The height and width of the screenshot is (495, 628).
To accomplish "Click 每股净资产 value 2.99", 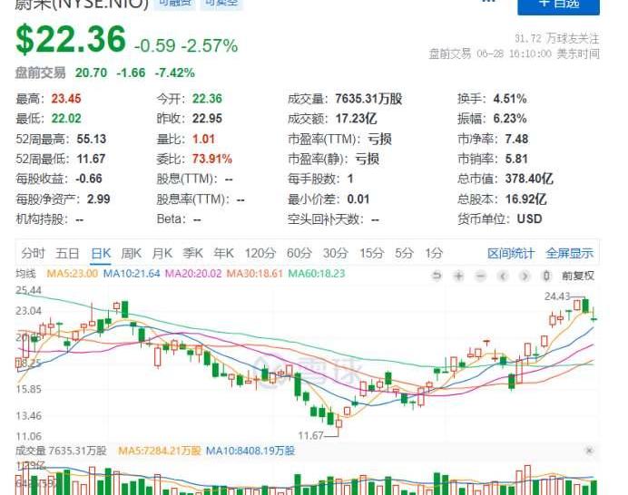I will click(x=99, y=199).
